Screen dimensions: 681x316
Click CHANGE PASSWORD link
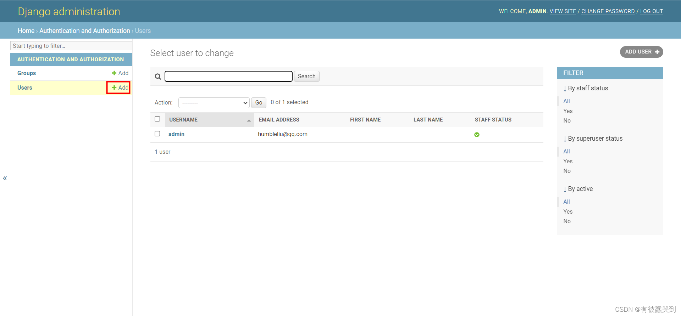click(608, 11)
